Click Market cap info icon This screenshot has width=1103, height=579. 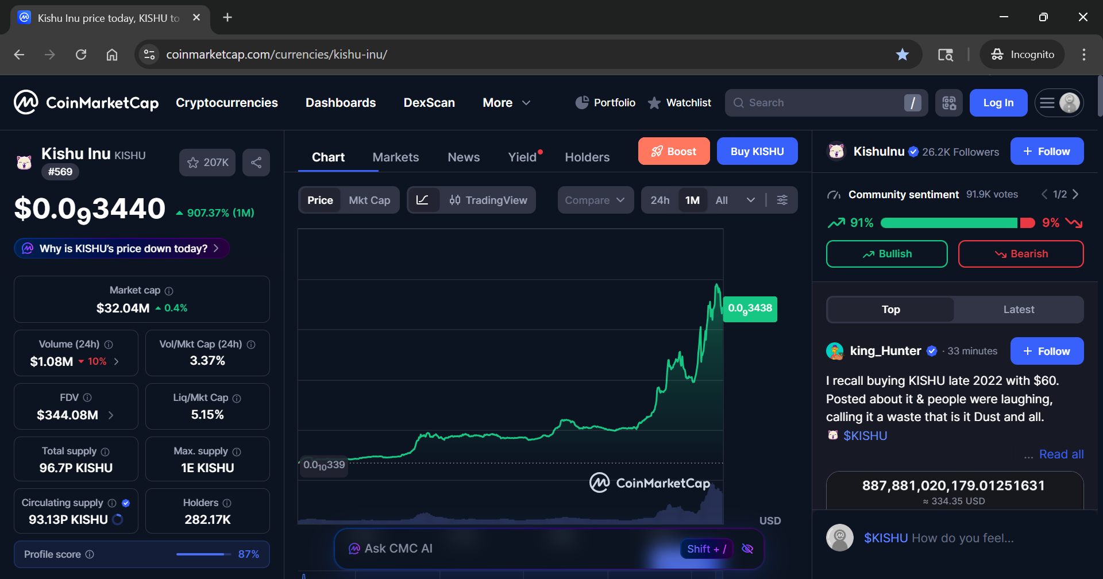click(169, 291)
